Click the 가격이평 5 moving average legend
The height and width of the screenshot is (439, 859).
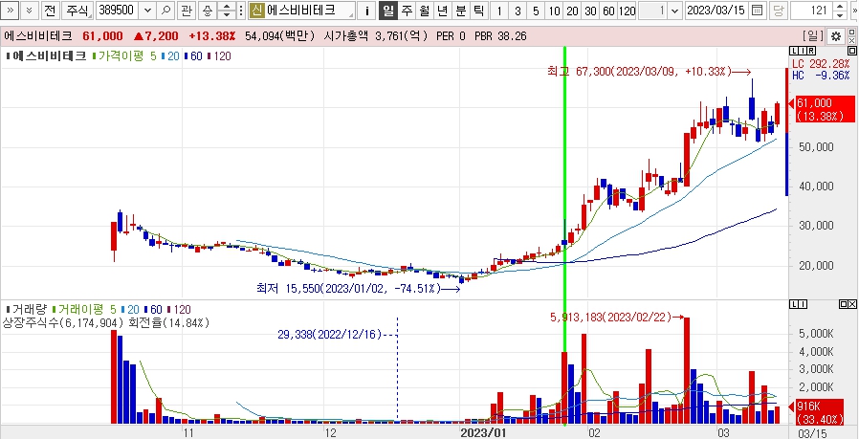click(125, 55)
